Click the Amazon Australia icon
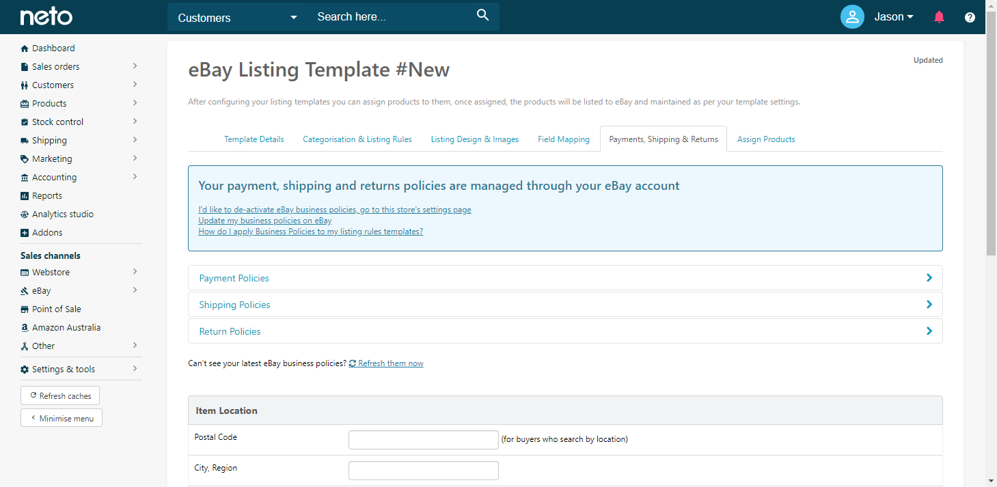The height and width of the screenshot is (487, 997). (x=25, y=328)
